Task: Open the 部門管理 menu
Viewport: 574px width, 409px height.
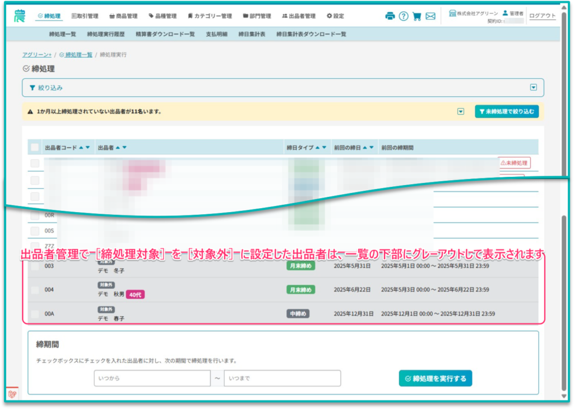Action: [x=257, y=16]
